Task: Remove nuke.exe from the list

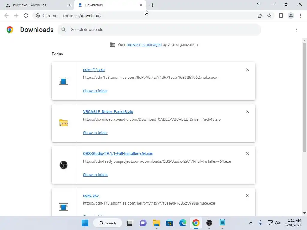Action: point(247,196)
